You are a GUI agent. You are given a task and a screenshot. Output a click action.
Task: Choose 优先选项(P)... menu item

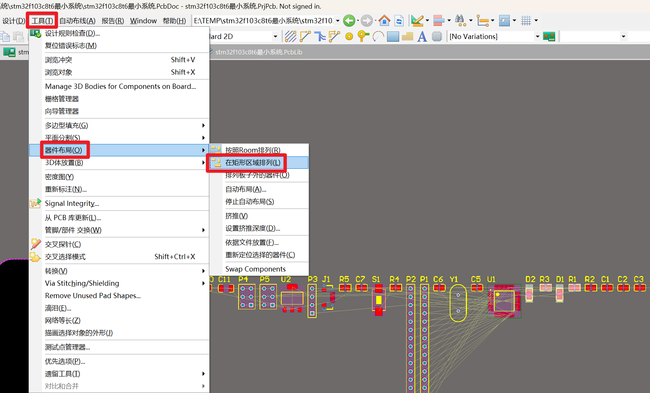click(x=119, y=361)
